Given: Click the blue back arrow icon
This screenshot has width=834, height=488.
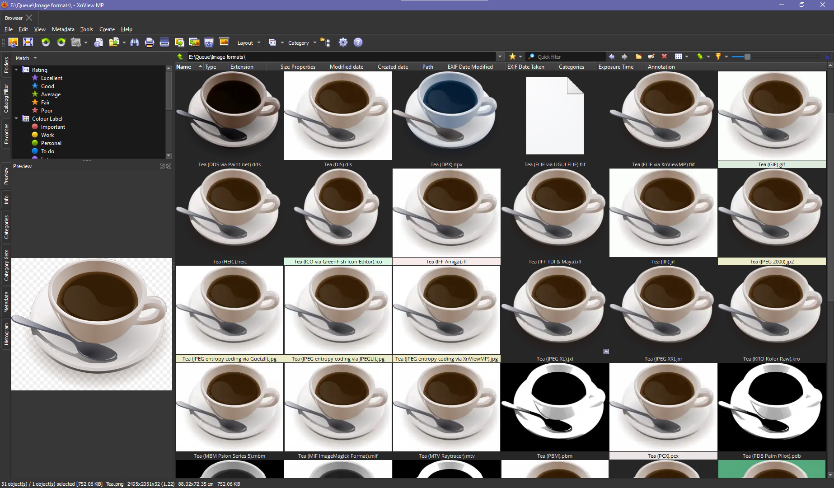Looking at the screenshot, I should (612, 56).
